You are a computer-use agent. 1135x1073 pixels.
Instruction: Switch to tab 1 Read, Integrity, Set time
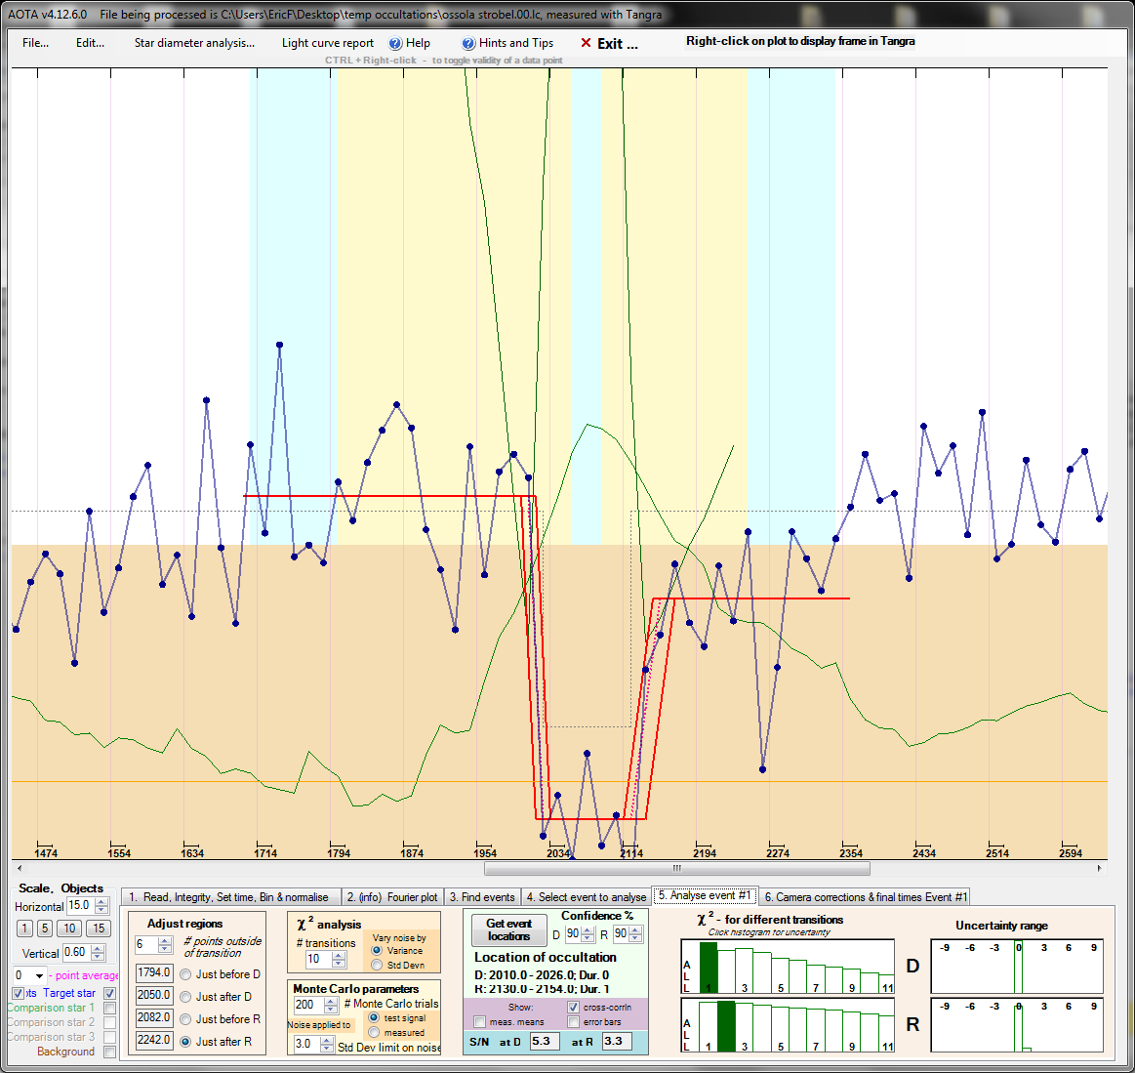(x=229, y=897)
